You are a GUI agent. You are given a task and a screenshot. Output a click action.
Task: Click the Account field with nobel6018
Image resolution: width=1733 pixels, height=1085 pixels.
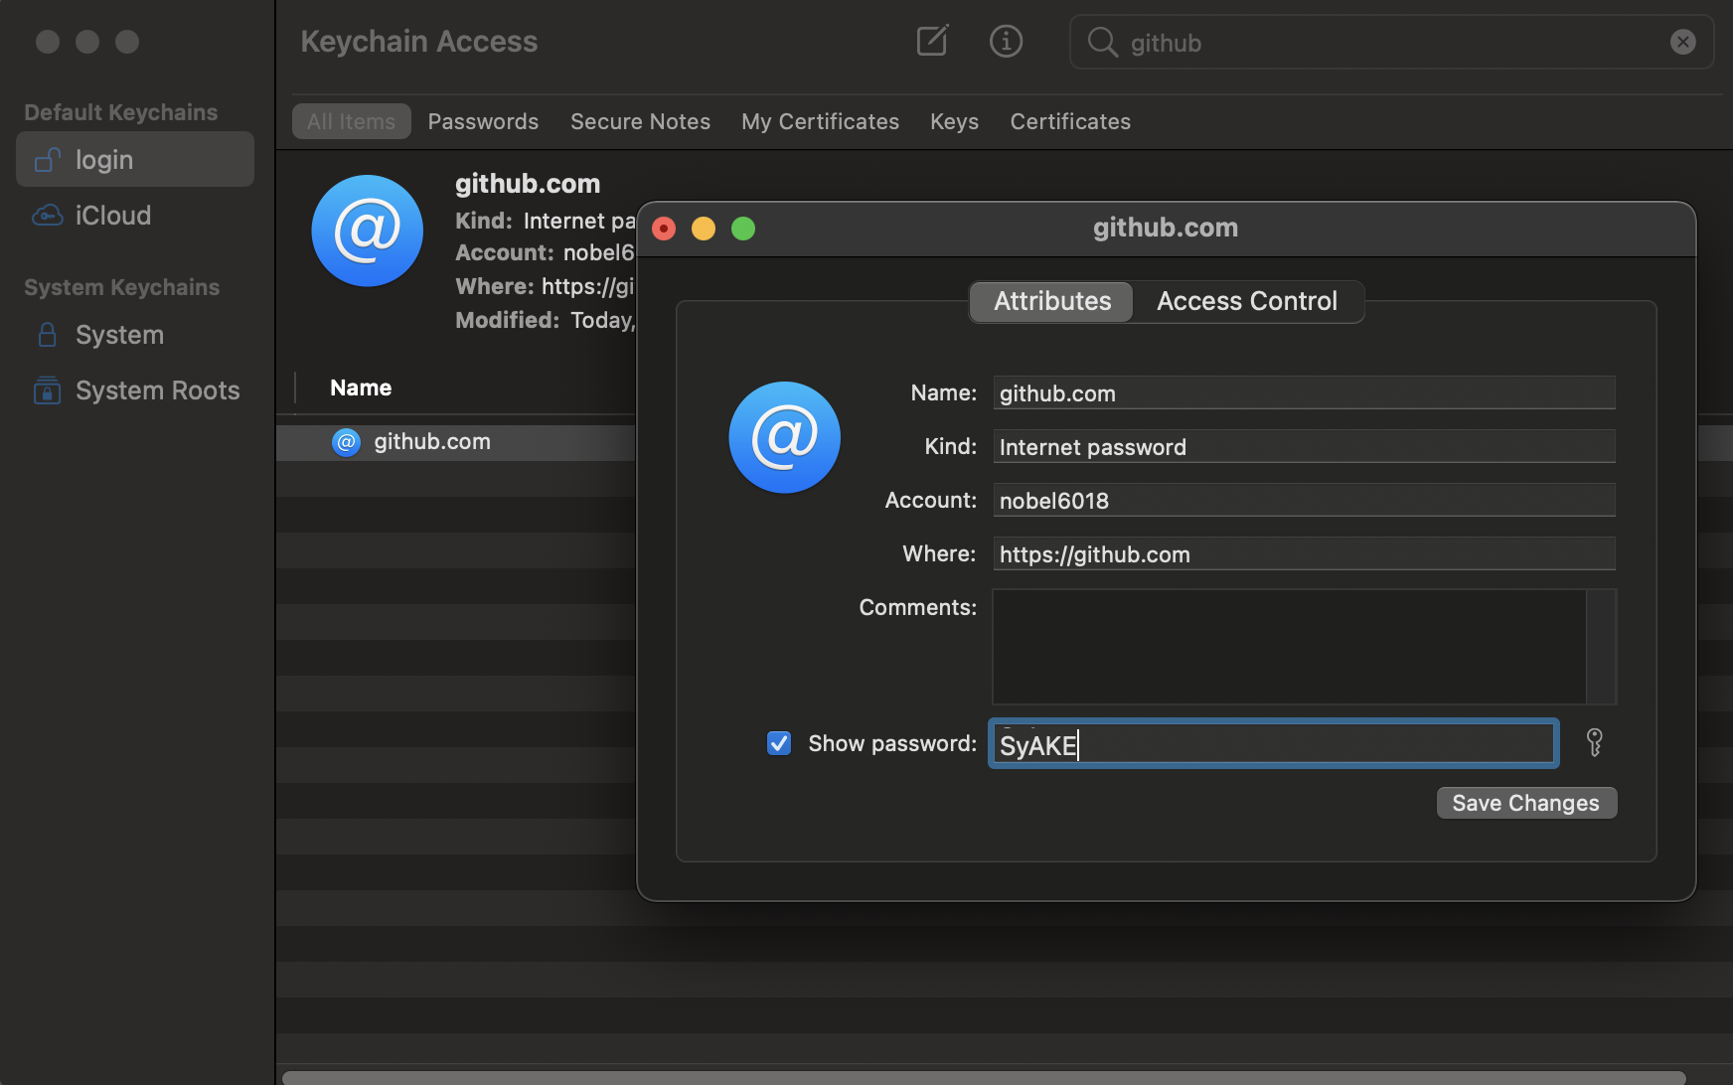point(1304,500)
